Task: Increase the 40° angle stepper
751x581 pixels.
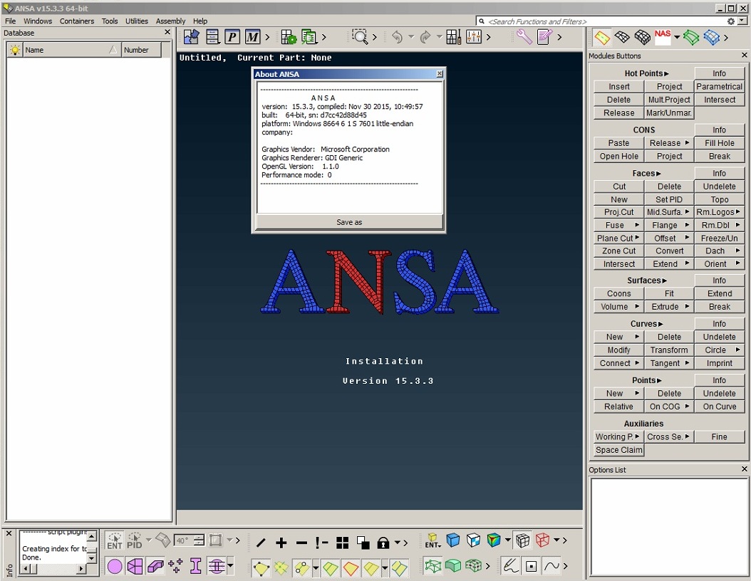Action: click(x=200, y=538)
